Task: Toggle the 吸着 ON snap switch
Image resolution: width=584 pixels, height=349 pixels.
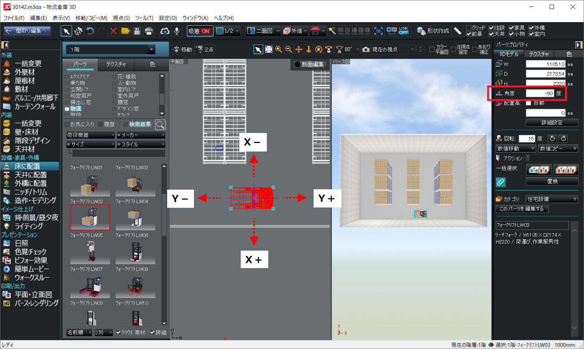Action: (200, 31)
